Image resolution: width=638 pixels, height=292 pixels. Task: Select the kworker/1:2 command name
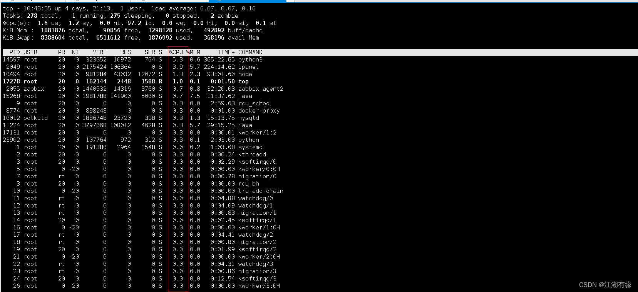(257, 133)
